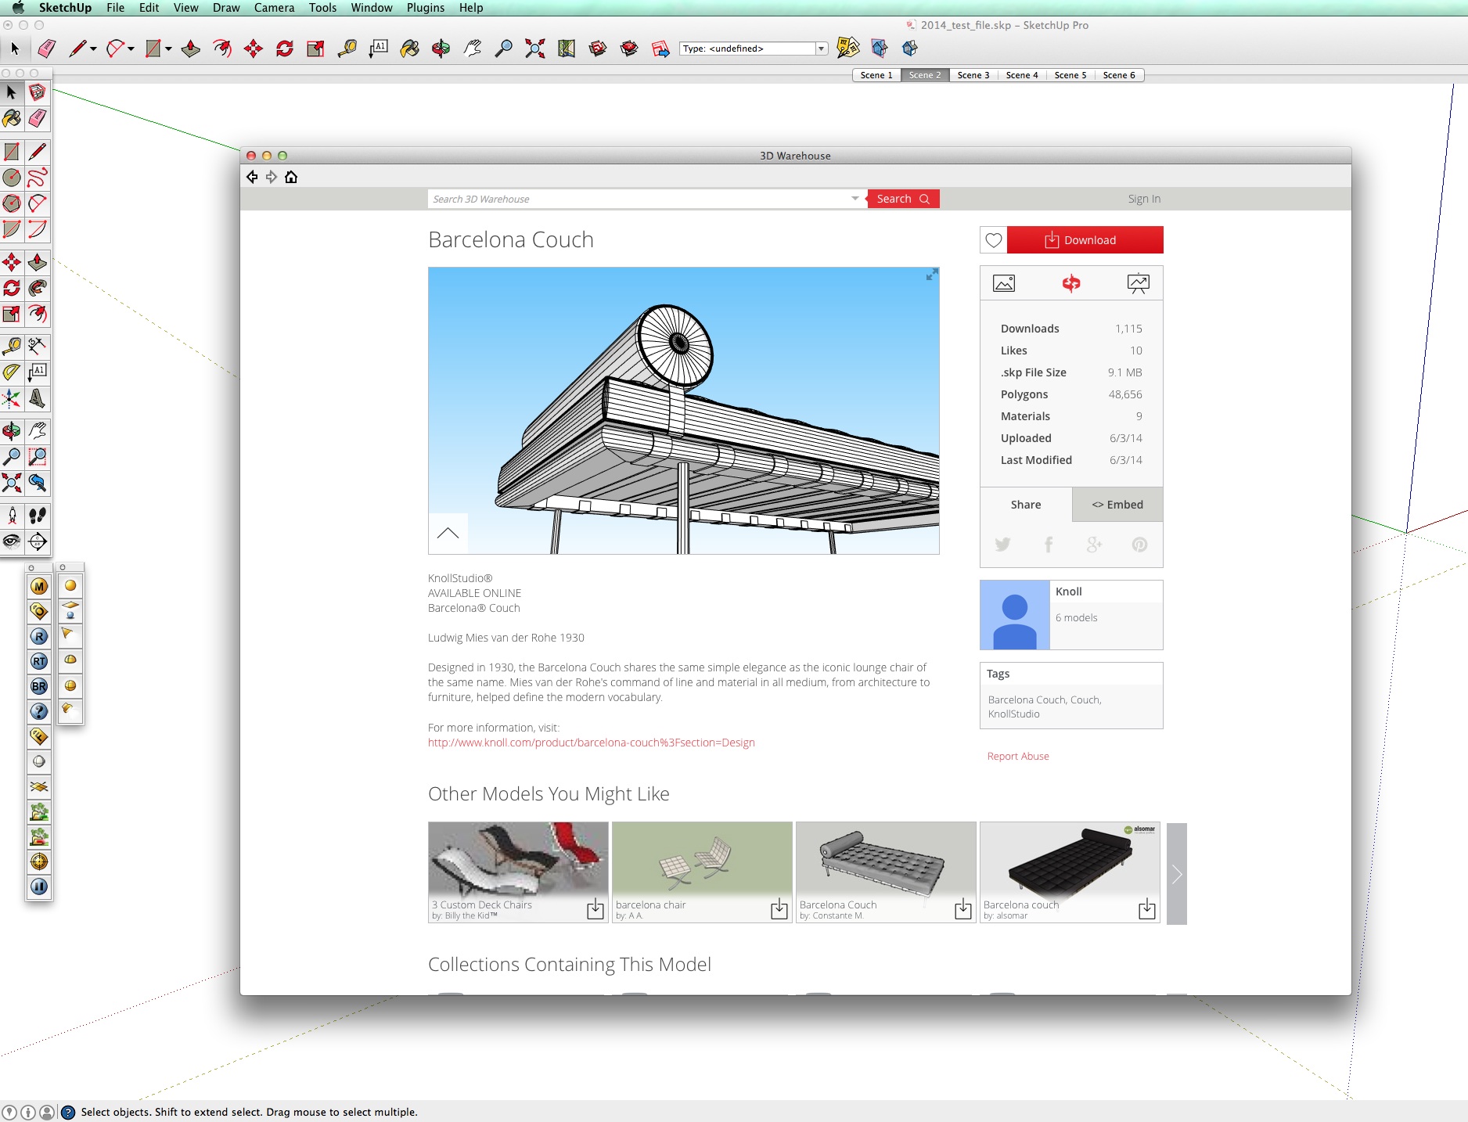Screen dimensions: 1468x1122
Task: Download the "barcelona chair" by A A. model
Action: [x=779, y=909]
